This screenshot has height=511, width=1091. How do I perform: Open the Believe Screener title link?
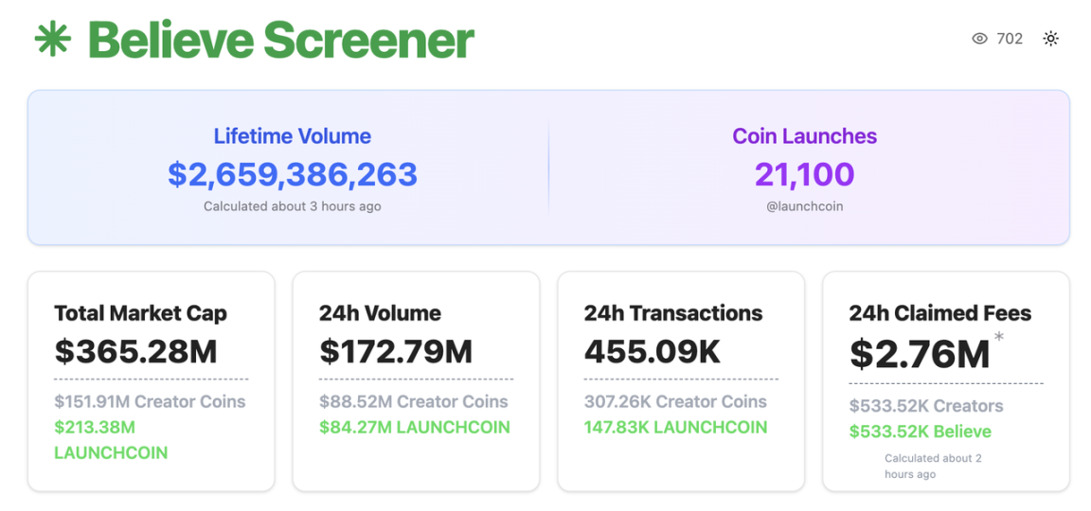click(281, 40)
